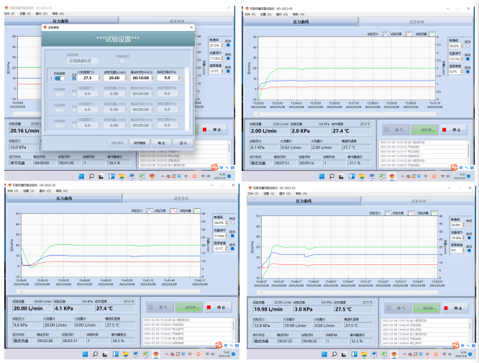Click 退出 to leave the settings dialog

coord(183,143)
